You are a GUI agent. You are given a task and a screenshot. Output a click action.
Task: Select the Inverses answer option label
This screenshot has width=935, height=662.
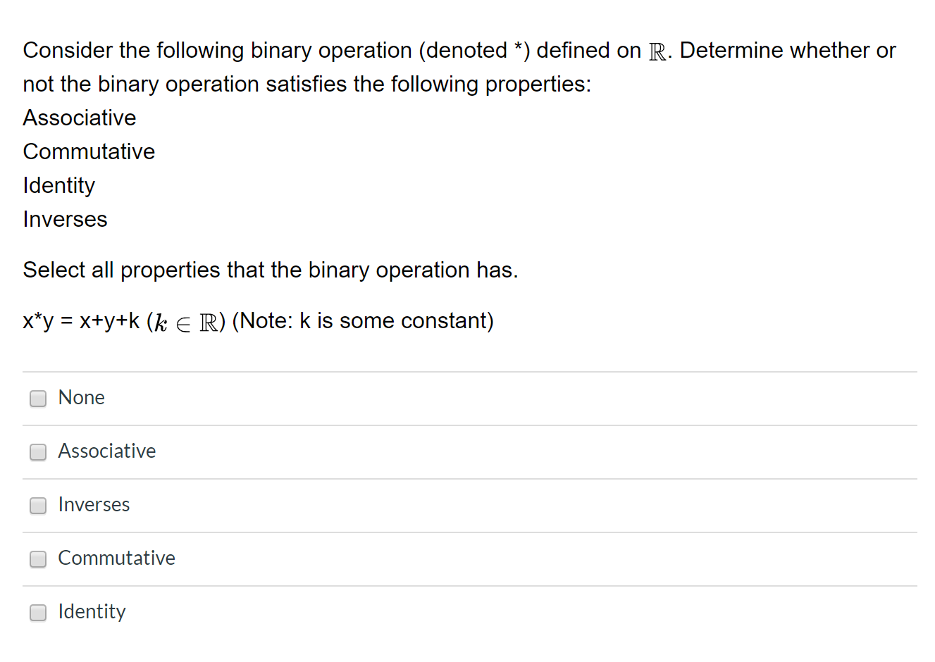pos(94,505)
